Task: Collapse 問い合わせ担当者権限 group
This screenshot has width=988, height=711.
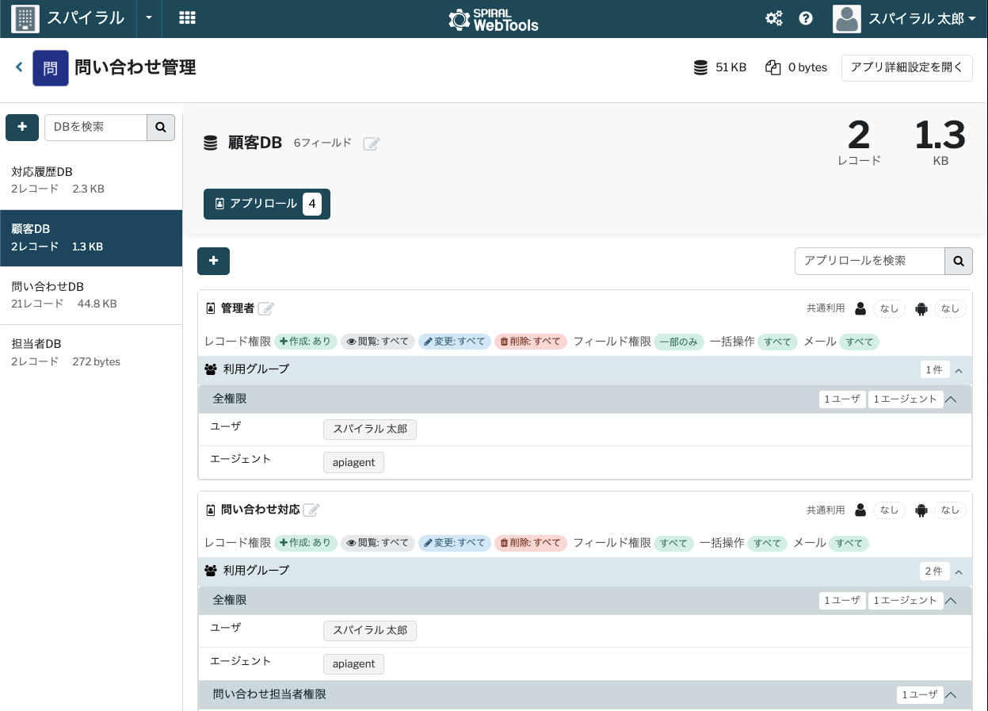Action: 952,695
